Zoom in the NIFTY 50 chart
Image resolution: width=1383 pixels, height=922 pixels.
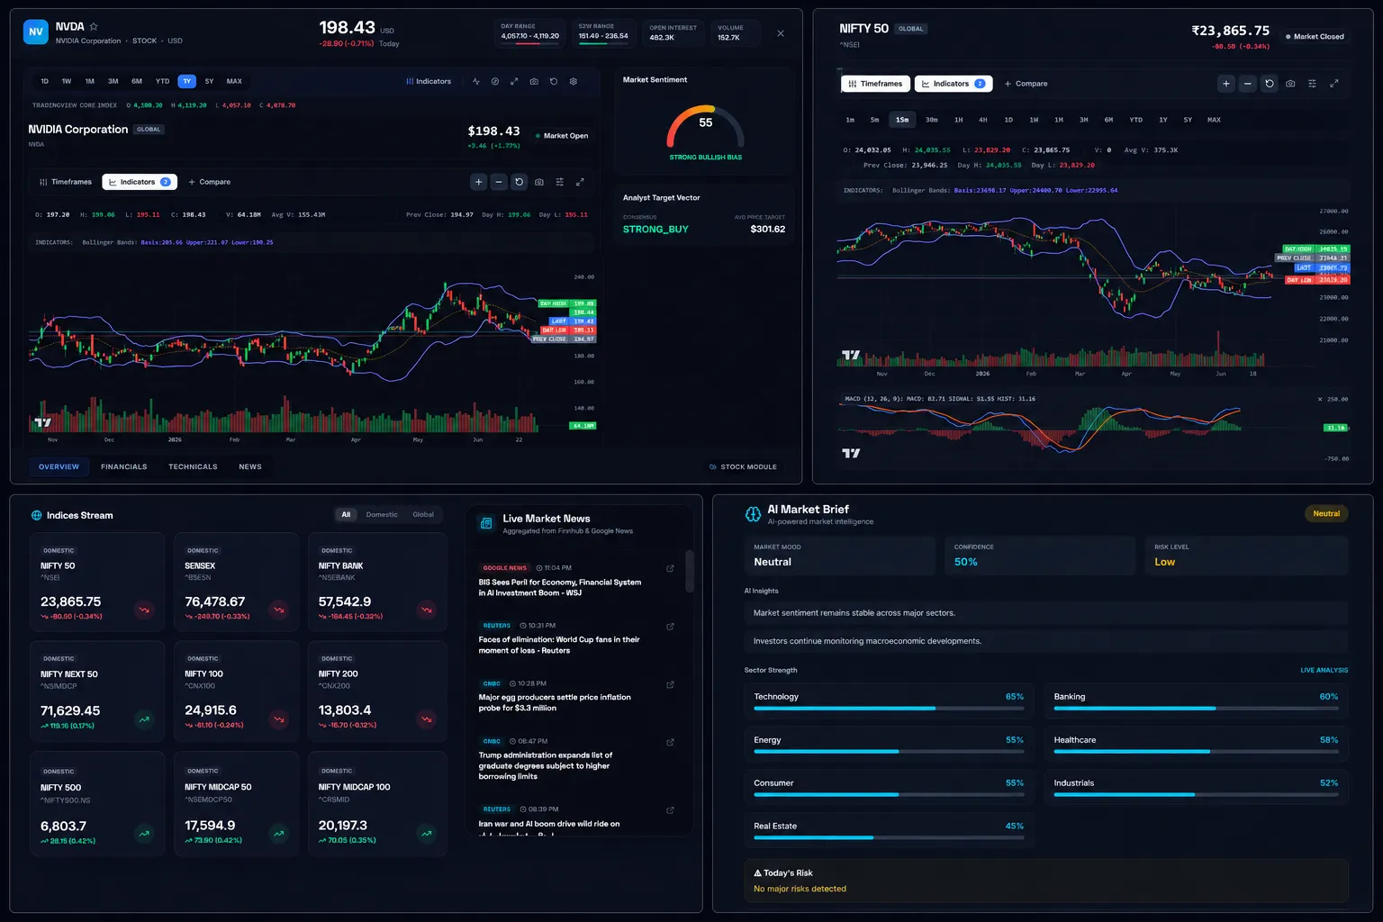[1225, 84]
